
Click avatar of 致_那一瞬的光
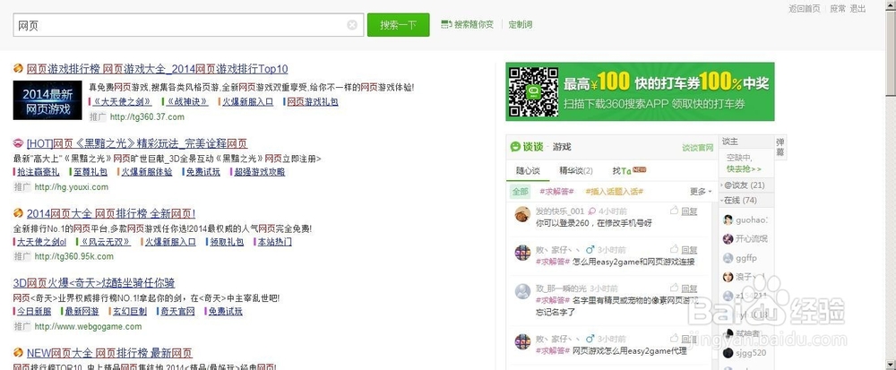[522, 291]
